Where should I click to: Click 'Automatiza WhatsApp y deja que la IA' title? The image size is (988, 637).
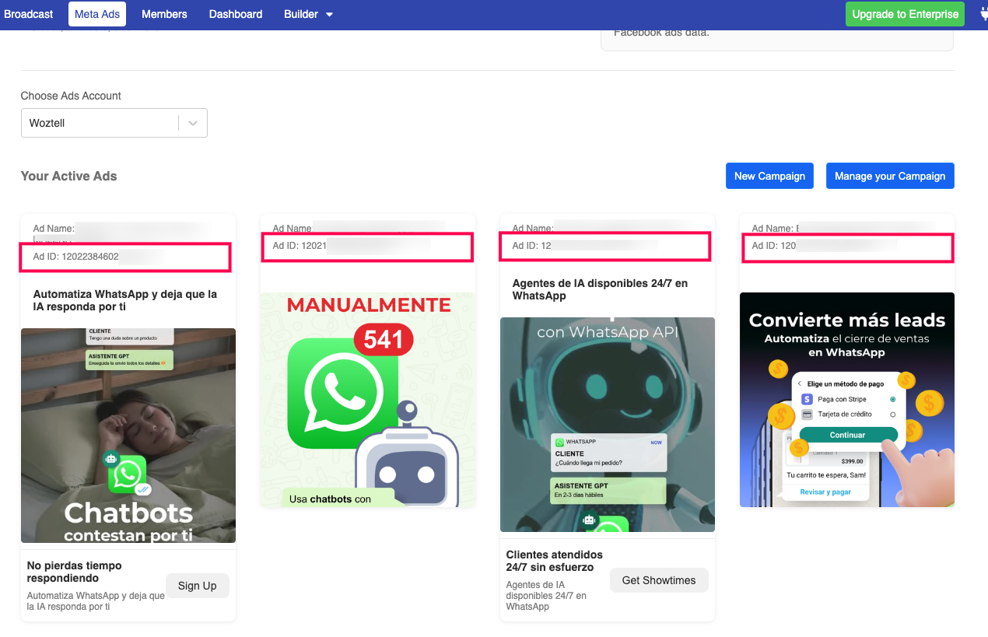point(125,300)
